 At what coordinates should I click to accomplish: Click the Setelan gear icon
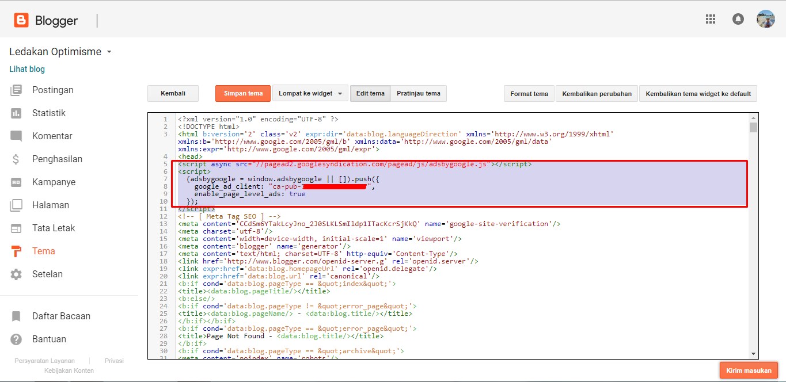click(x=16, y=274)
